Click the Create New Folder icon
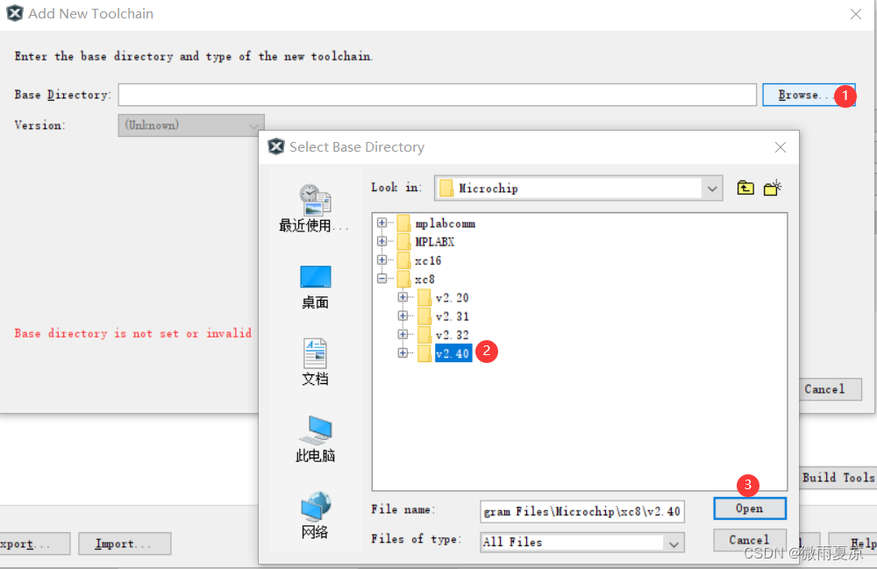Screen dimensions: 877x569 (773, 188)
